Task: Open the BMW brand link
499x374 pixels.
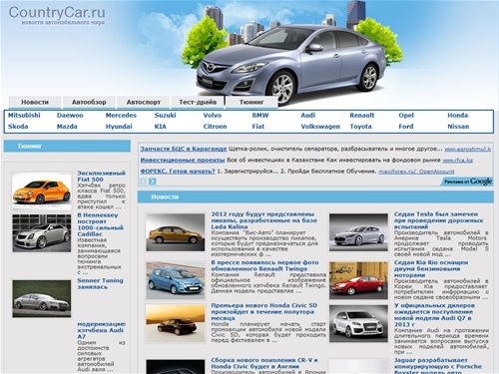Action: click(x=260, y=116)
